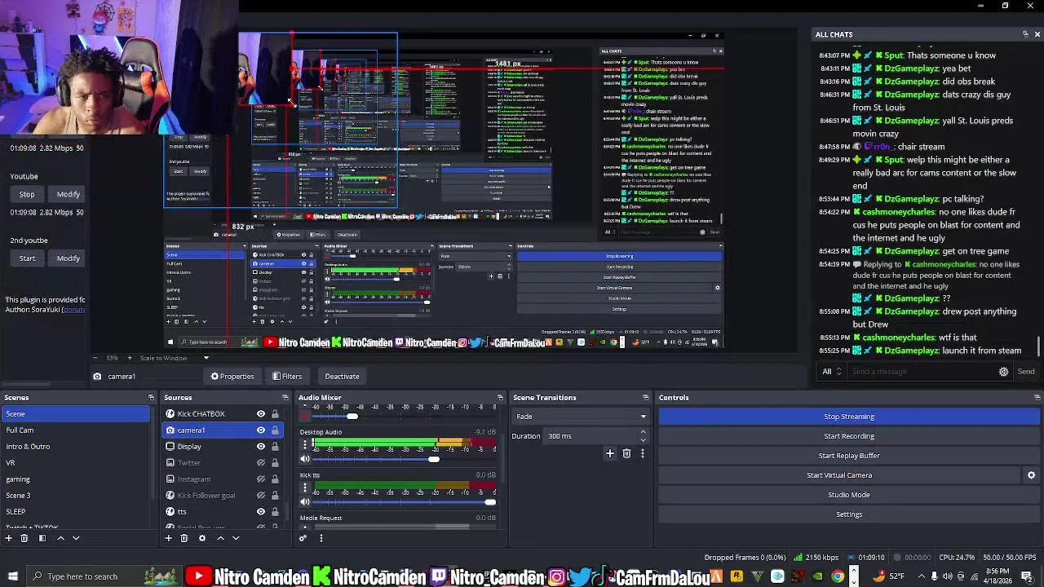The image size is (1044, 587).
Task: Add a scene transition with the plus icon
Action: click(x=609, y=453)
